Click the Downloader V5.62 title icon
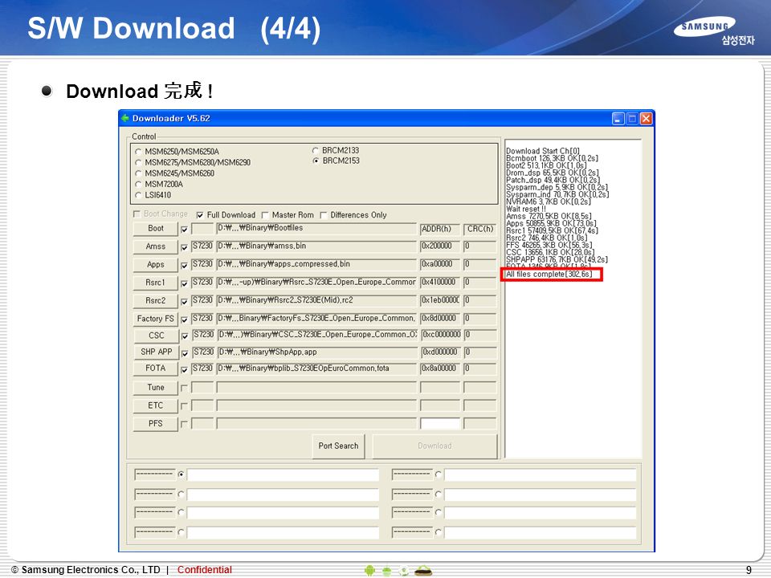The height and width of the screenshot is (578, 771). coord(125,118)
